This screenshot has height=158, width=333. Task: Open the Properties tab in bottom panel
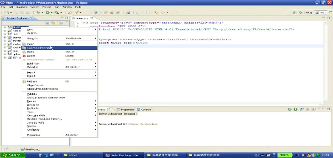click(x=127, y=109)
